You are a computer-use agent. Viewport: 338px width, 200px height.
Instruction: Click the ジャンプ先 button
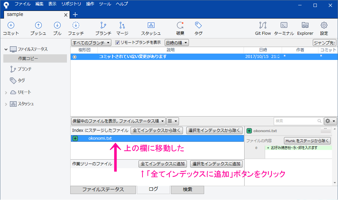[x=324, y=43]
